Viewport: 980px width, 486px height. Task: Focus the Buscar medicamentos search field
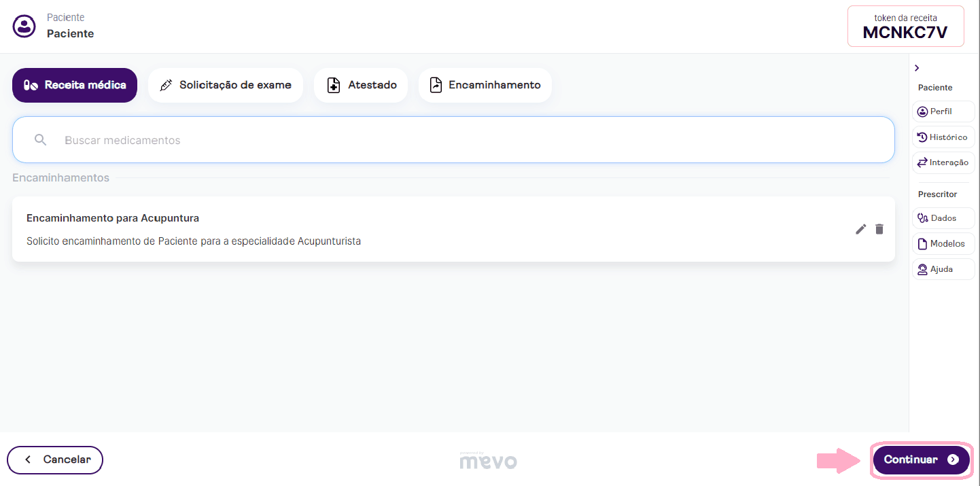coord(462,140)
